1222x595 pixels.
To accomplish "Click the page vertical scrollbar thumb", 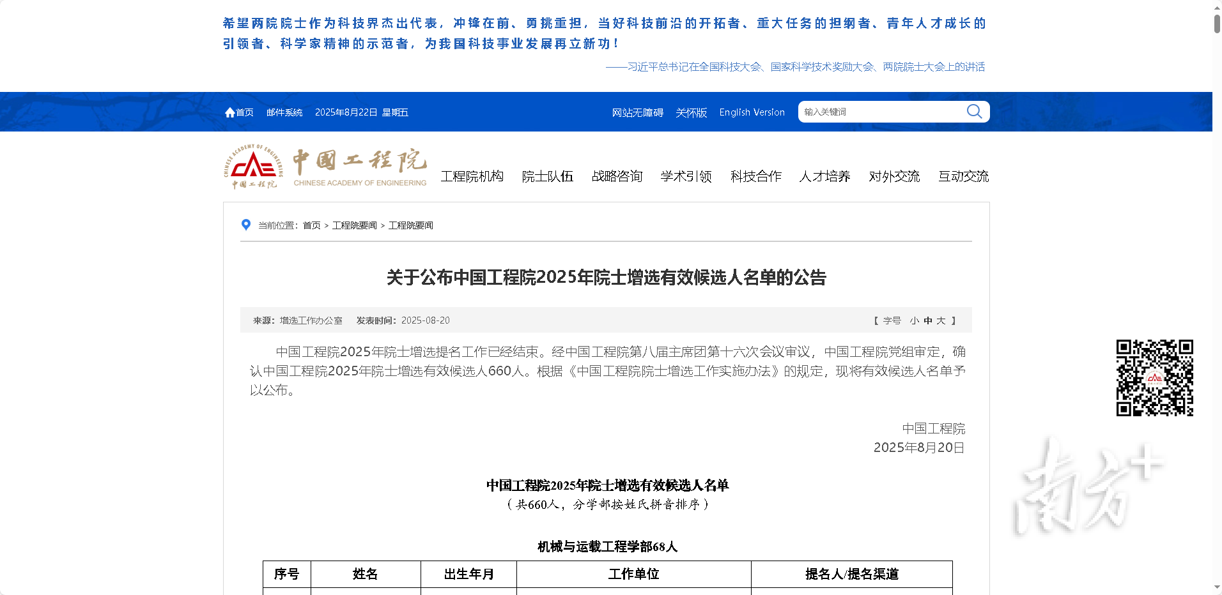I will [1217, 23].
